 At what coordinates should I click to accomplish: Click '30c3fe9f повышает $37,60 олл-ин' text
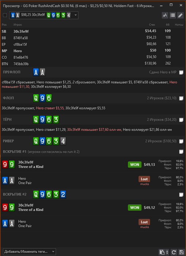[94, 129]
